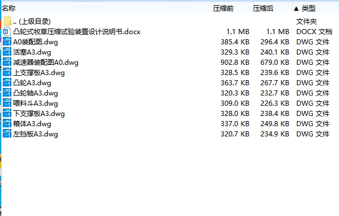Select the file name 凸轮A3.dwg
The width and height of the screenshot is (339, 216).
click(x=32, y=83)
